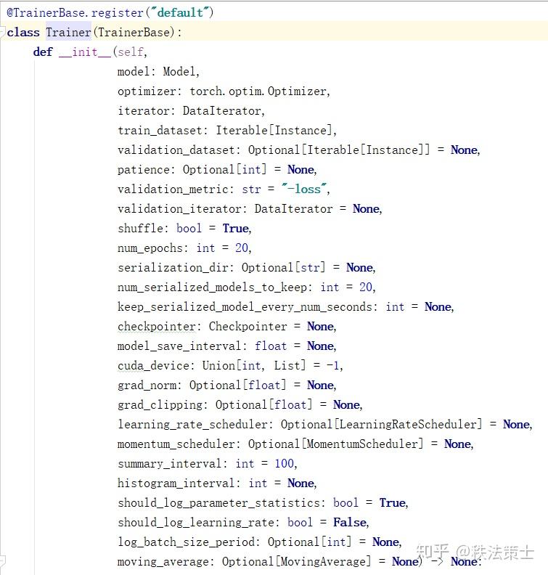Click validation_iterator parameter name
Screen dimensions: 548x575
(x=179, y=209)
